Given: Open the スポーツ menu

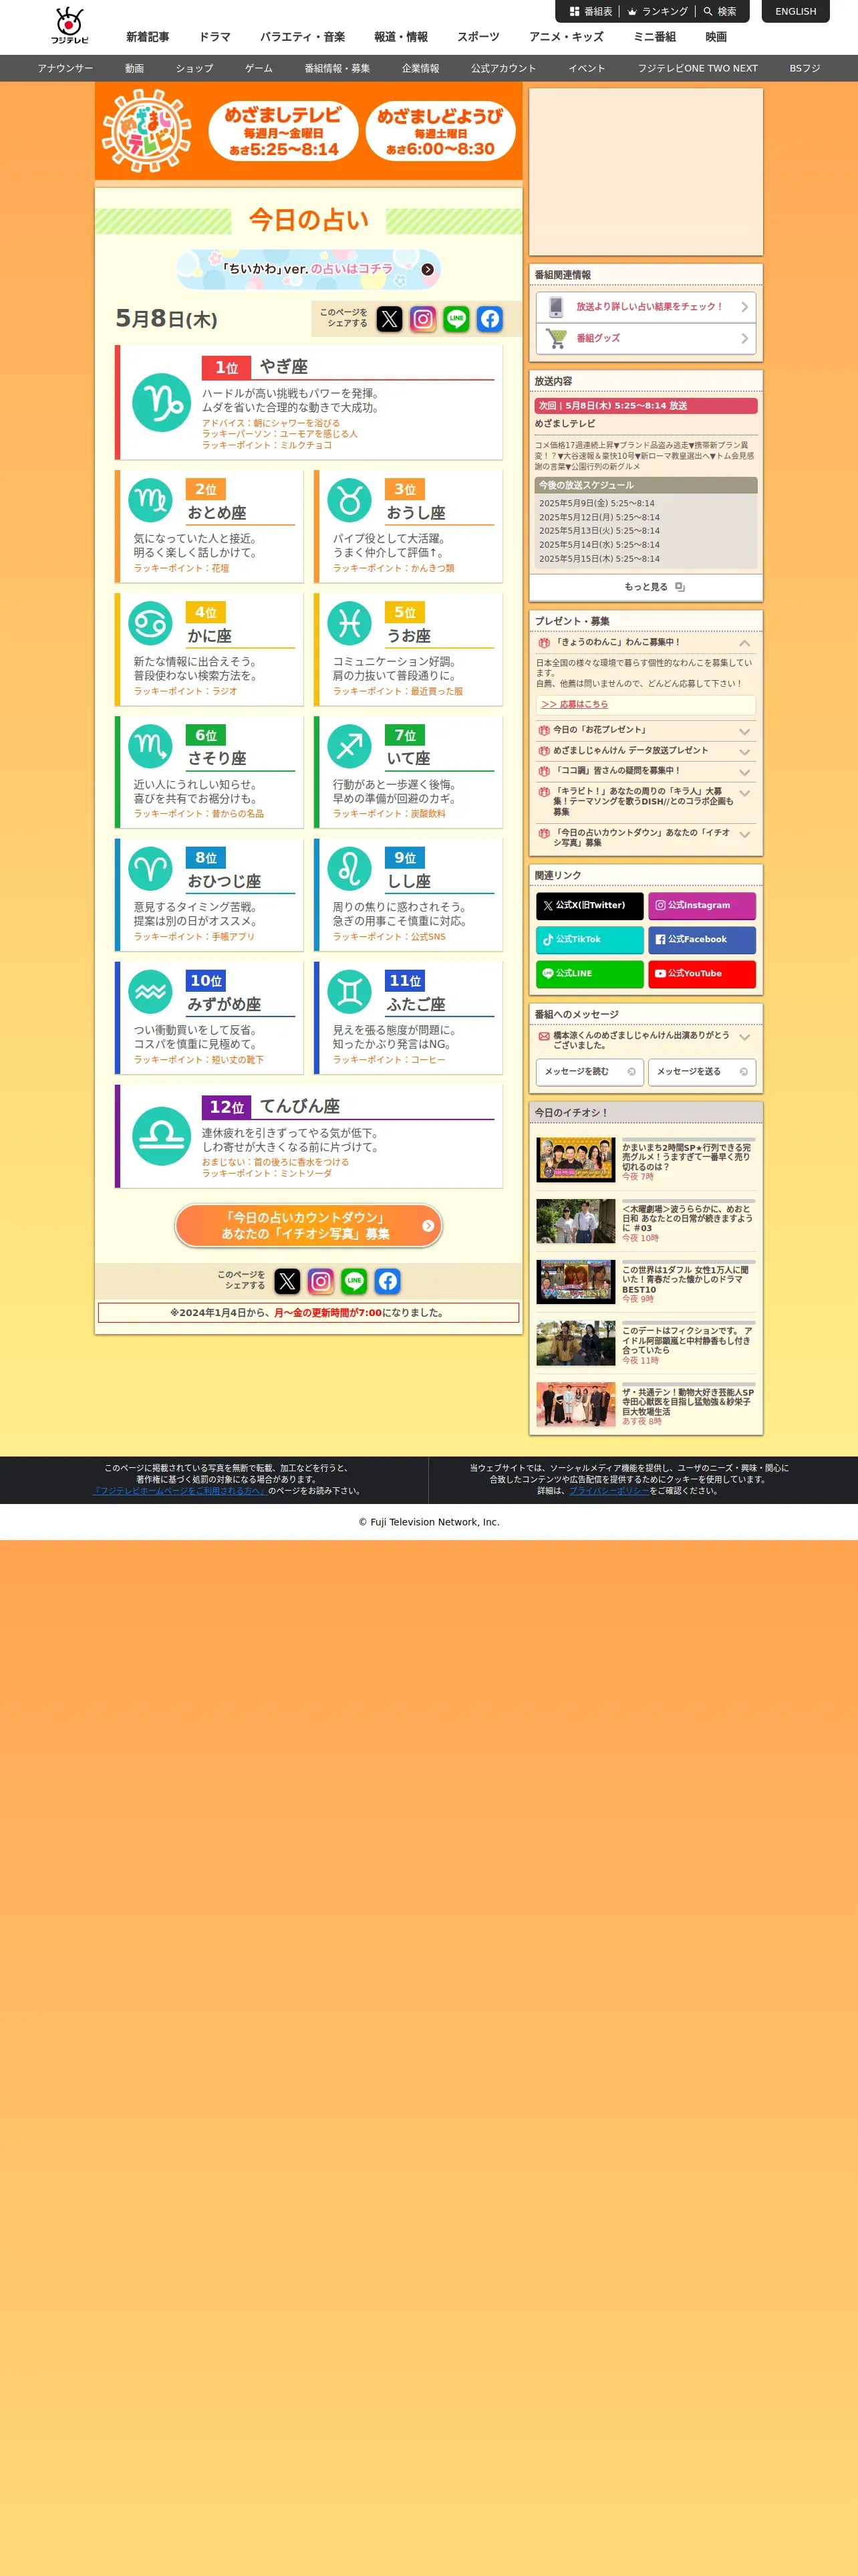Looking at the screenshot, I should point(478,37).
